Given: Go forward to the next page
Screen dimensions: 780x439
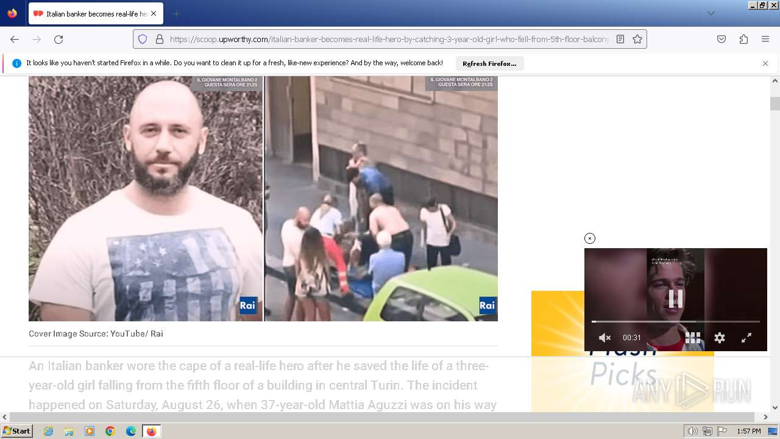Looking at the screenshot, I should pos(37,39).
